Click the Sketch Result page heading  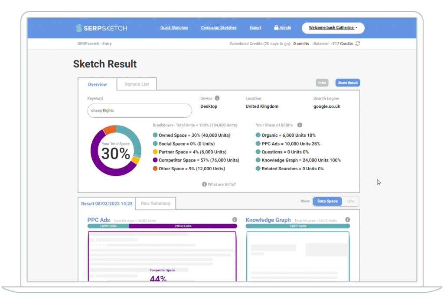105,64
